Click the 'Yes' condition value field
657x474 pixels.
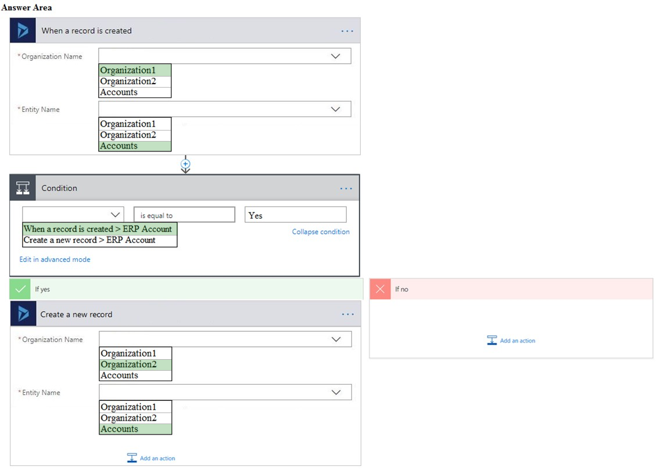click(x=296, y=215)
